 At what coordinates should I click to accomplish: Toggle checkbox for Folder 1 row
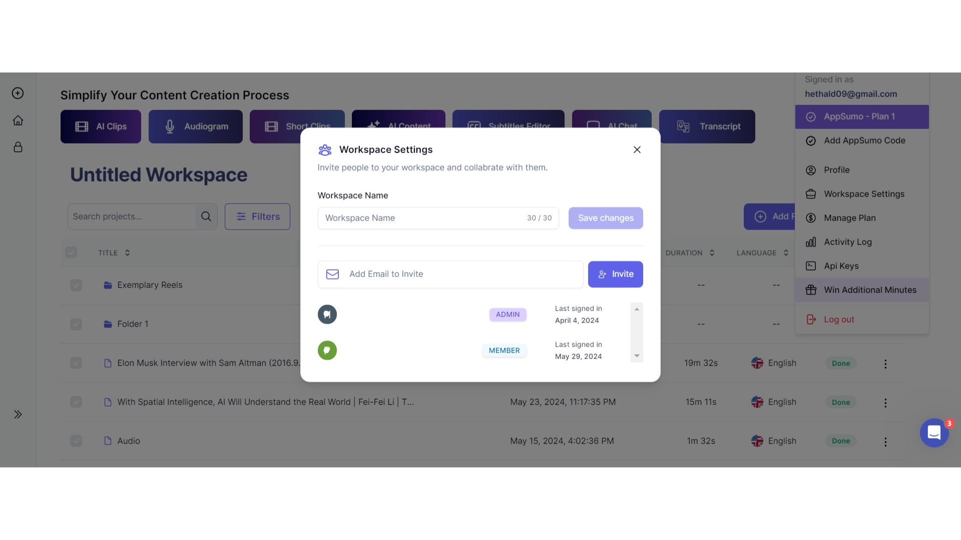pyautogui.click(x=76, y=323)
